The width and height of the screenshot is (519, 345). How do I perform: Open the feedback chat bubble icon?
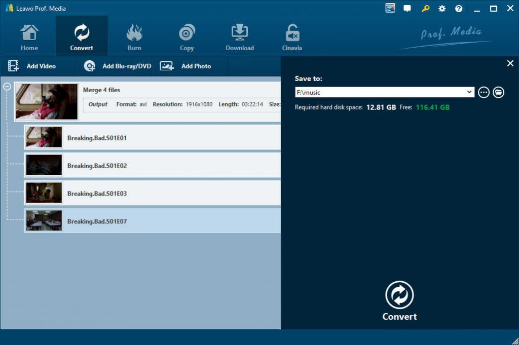pos(407,8)
